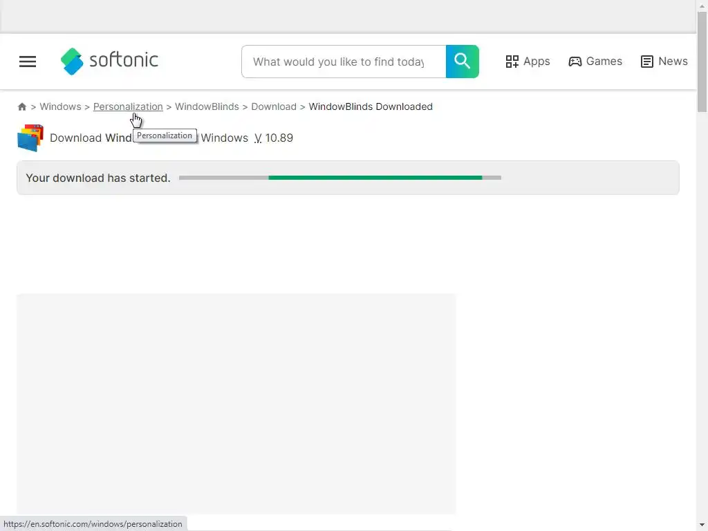
Task: Open the Apps section
Action: (528, 62)
